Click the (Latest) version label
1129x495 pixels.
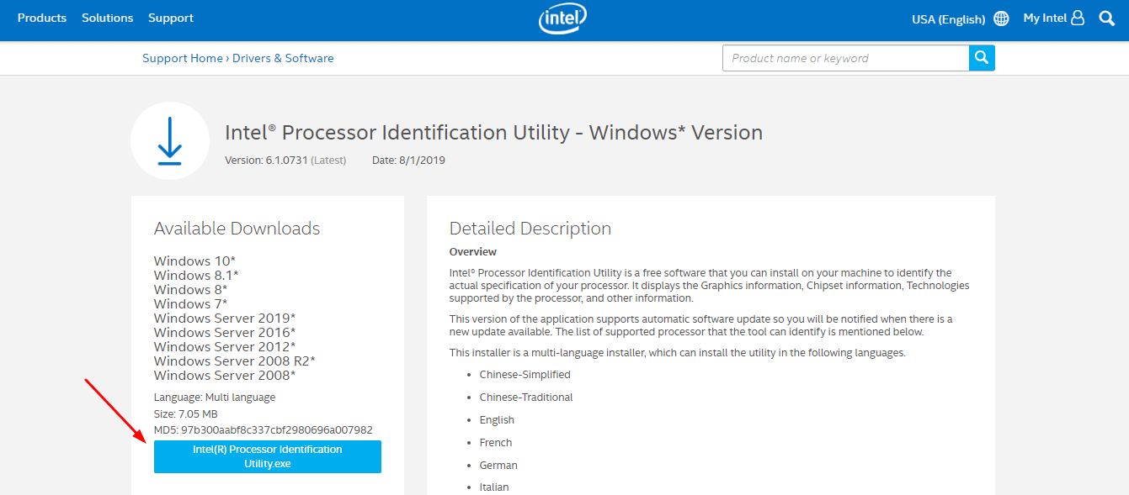pyautogui.click(x=328, y=160)
